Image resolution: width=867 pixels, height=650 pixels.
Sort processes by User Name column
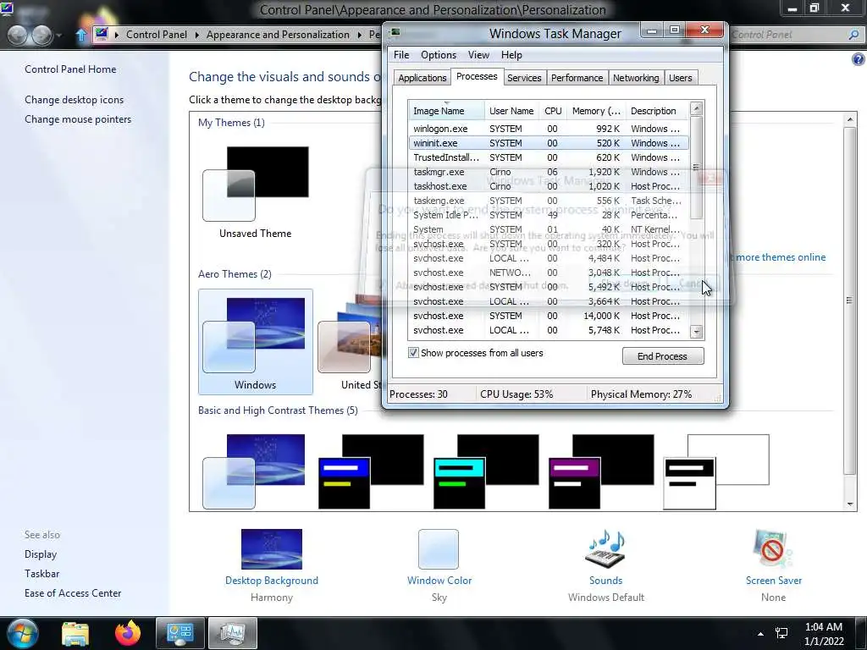click(x=511, y=111)
